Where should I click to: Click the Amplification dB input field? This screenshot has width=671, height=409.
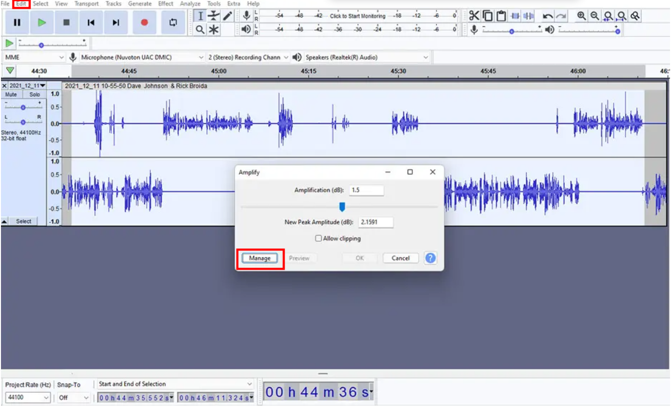click(x=367, y=190)
